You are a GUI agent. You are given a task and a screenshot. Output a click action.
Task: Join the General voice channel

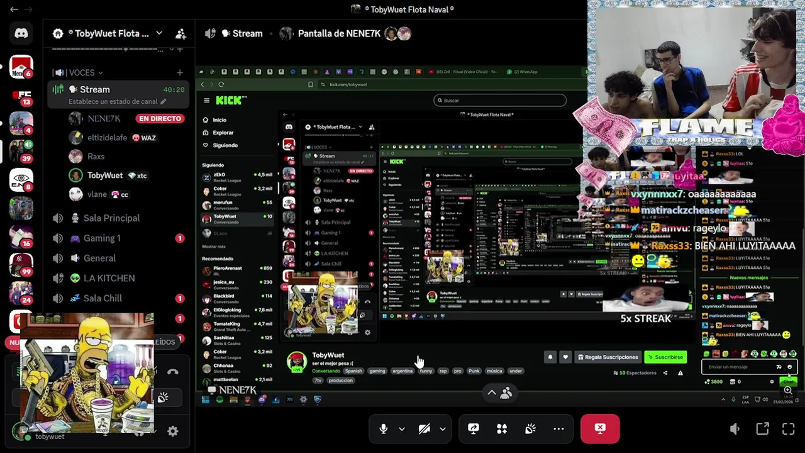pyautogui.click(x=119, y=258)
